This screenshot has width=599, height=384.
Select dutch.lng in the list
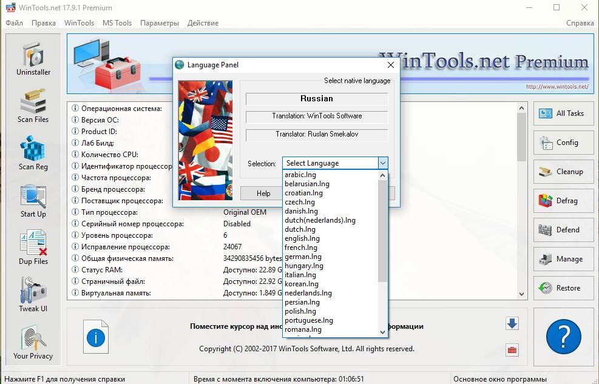[x=330, y=229]
